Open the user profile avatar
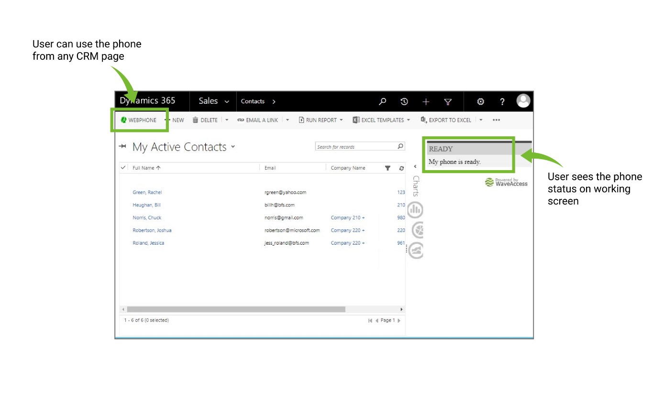Viewport: 664px width, 400px height. [524, 101]
